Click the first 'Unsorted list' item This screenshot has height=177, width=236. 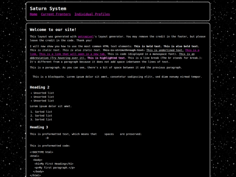(44, 93)
